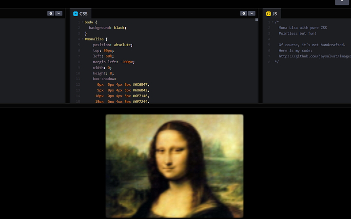Click the Mona Lisa preview image
Image resolution: width=351 pixels, height=219 pixels.
175,166
